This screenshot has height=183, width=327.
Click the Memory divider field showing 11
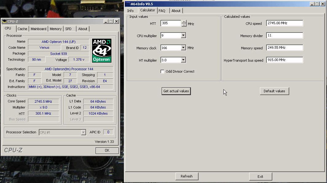tap(285, 35)
